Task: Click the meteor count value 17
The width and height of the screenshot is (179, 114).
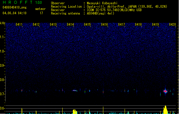Action: [x=41, y=13]
